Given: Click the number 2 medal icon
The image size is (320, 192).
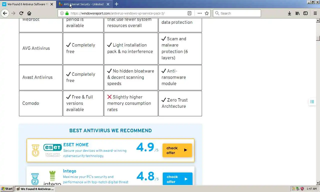Looking at the screenshot, I should point(35,179).
